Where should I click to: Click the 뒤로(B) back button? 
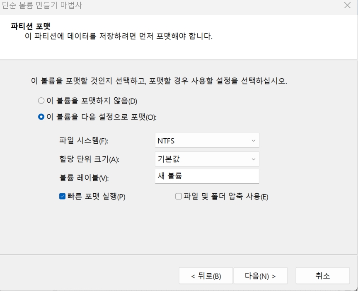(206, 276)
